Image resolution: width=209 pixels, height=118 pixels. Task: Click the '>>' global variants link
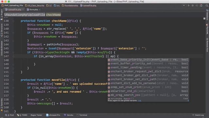tap(139, 101)
